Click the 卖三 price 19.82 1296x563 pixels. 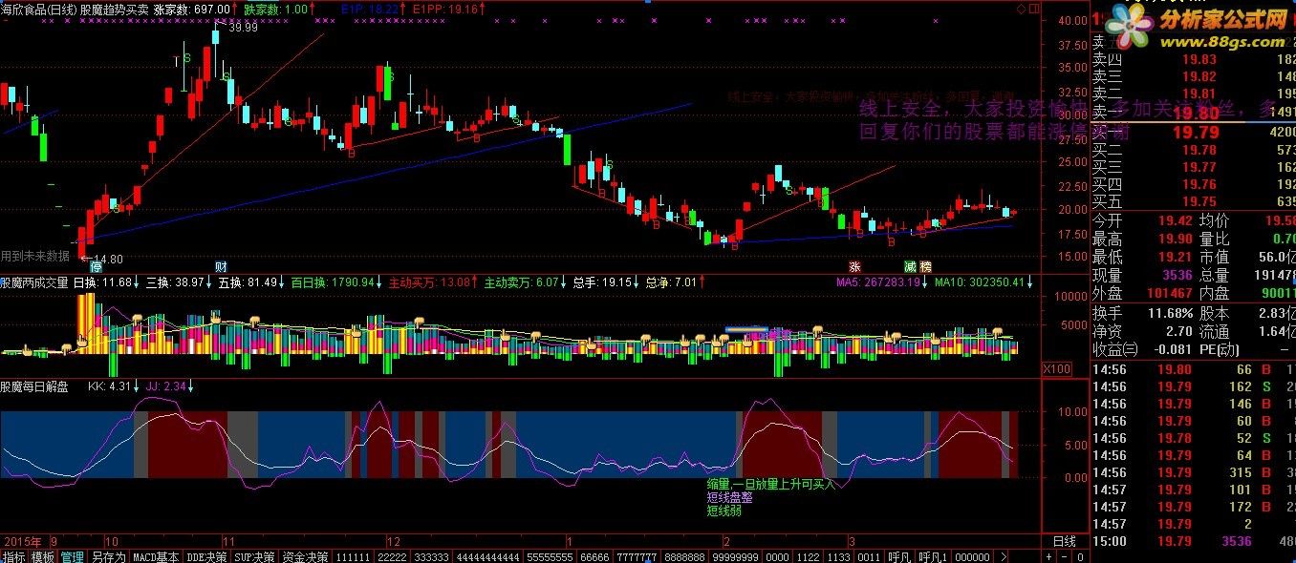[1199, 77]
